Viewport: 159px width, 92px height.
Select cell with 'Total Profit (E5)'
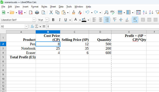[x=21, y=57]
